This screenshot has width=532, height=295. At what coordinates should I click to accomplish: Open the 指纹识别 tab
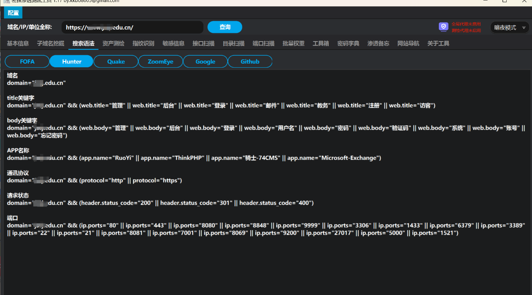click(143, 44)
